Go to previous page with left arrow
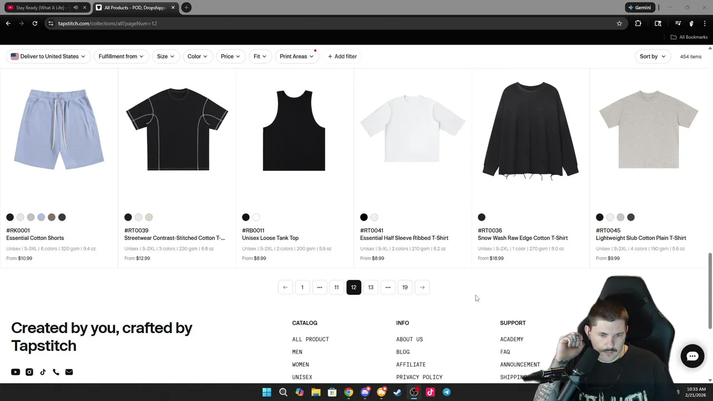The width and height of the screenshot is (713, 401). point(285,287)
